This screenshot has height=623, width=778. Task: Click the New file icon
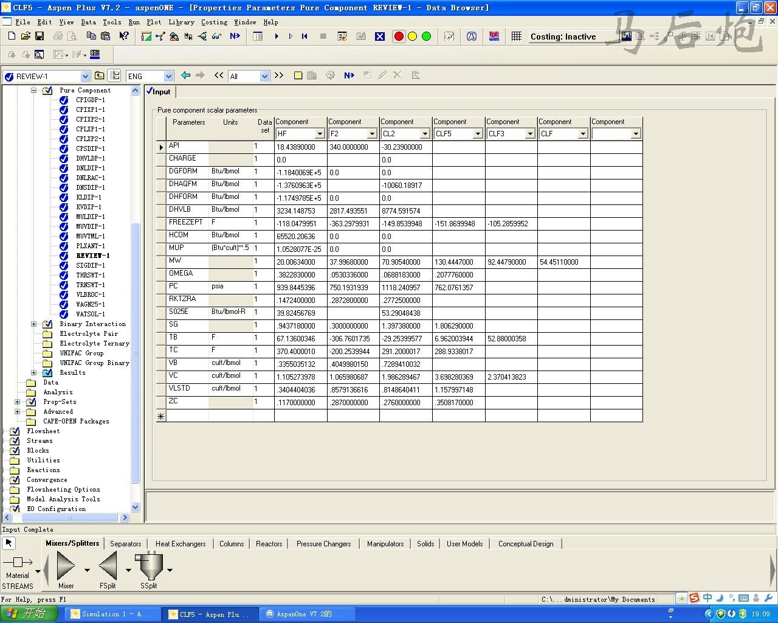[12, 37]
